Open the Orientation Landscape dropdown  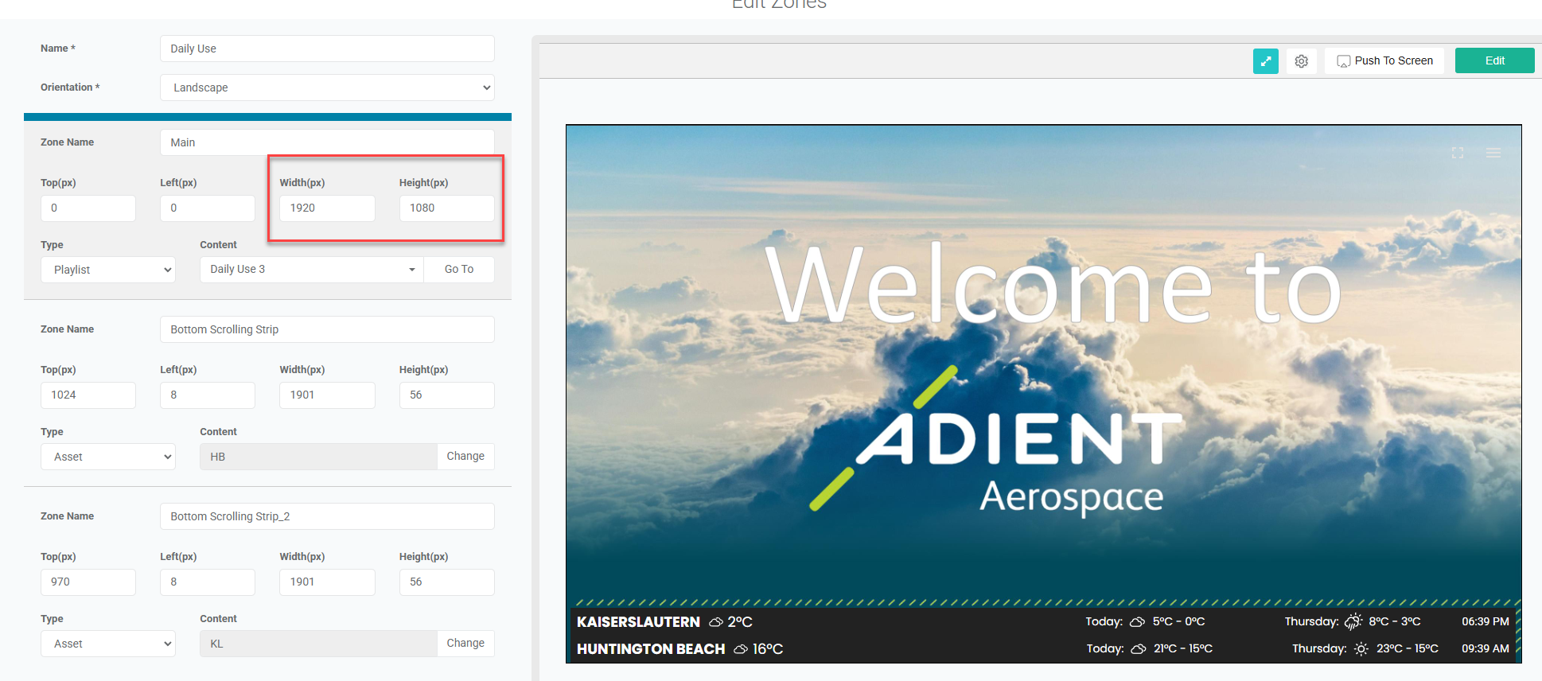click(x=327, y=88)
